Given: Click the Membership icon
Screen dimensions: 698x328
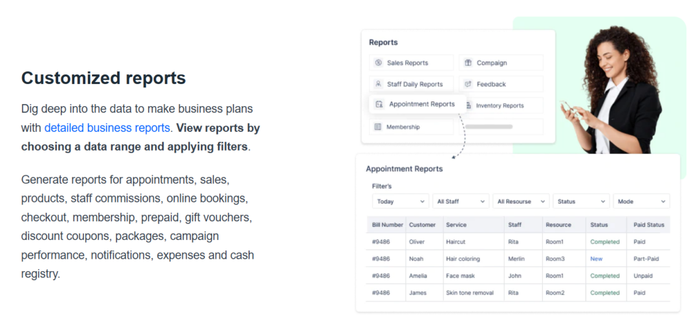Looking at the screenshot, I should pos(378,127).
